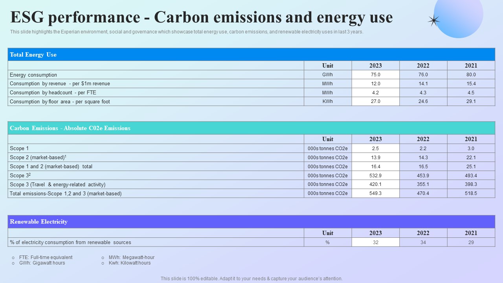Click Consumption by headcount row label
This screenshot has width=503, height=283.
pyautogui.click(x=53, y=93)
